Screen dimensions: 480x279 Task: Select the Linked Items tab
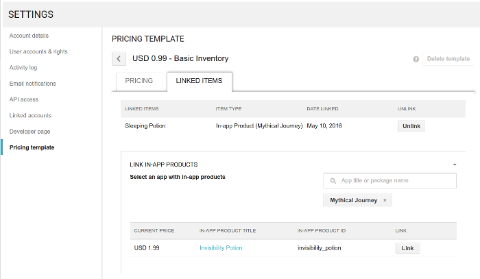(199, 81)
